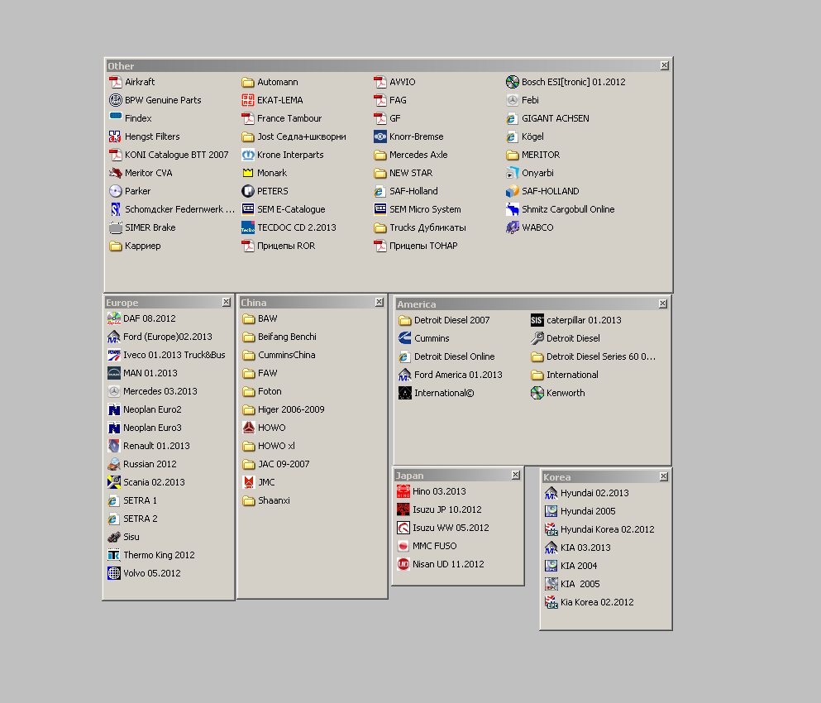Open the Thermo King 2012 icon
The image size is (821, 703).
[114, 555]
